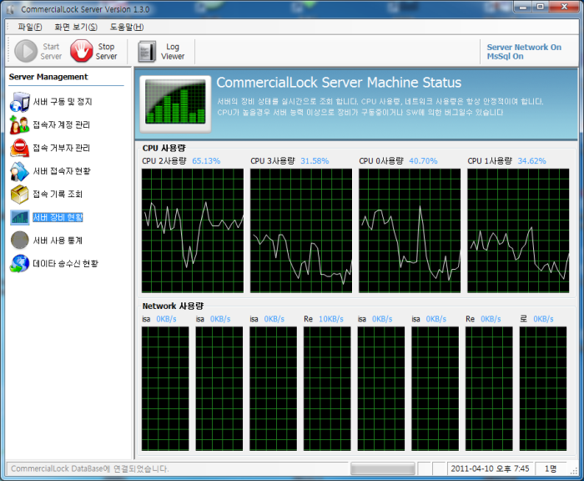The image size is (584, 481).
Task: Select 서버 구동 및 정지 in sidebar
Action: tap(63, 102)
